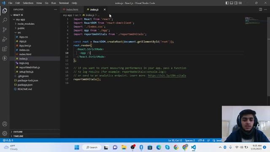
Task: Open the Accounts icon in activity bar
Action: [5, 124]
